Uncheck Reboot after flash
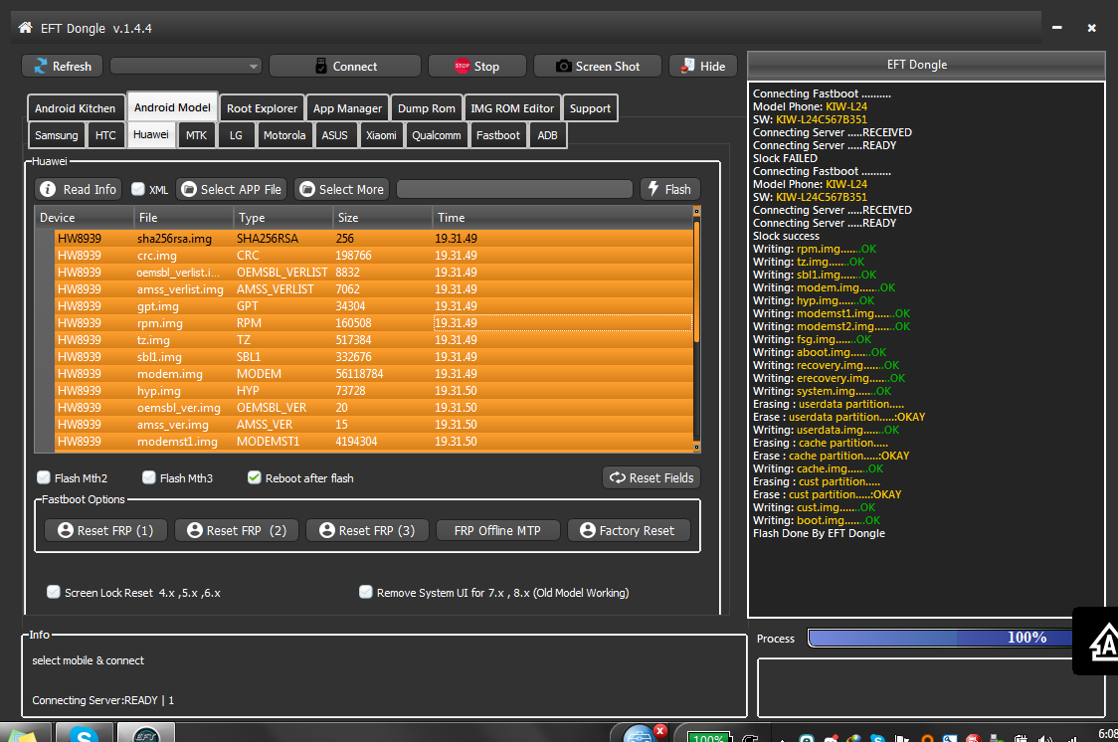The image size is (1118, 742). tap(255, 477)
